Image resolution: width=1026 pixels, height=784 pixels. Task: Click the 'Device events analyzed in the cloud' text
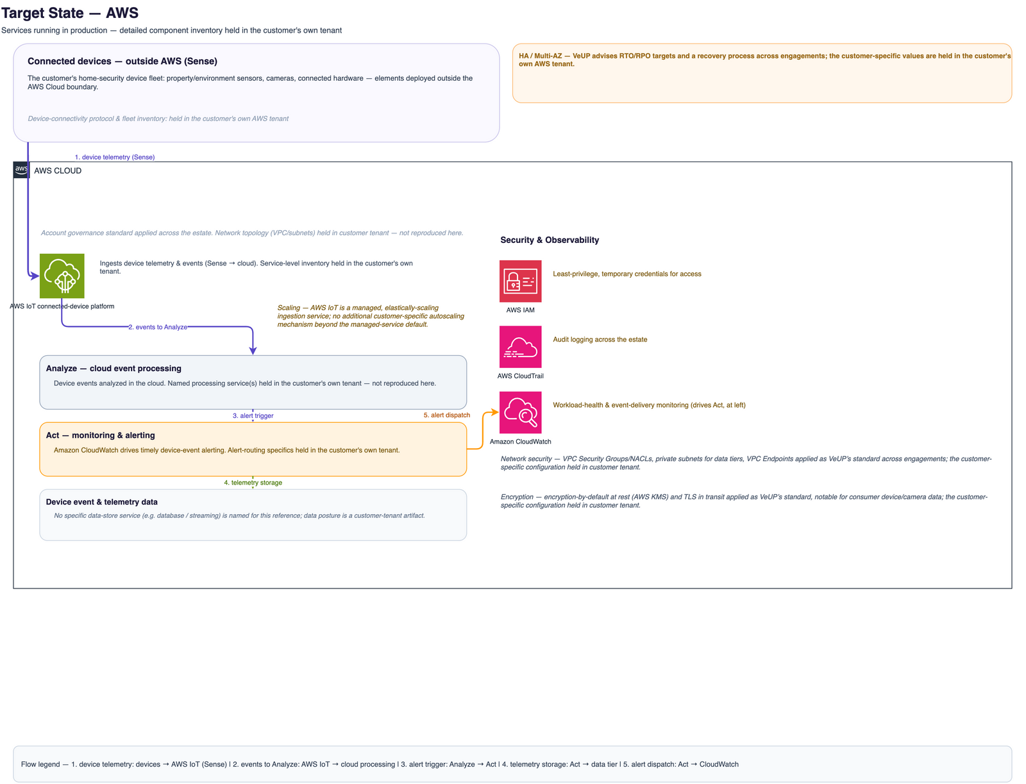click(245, 383)
